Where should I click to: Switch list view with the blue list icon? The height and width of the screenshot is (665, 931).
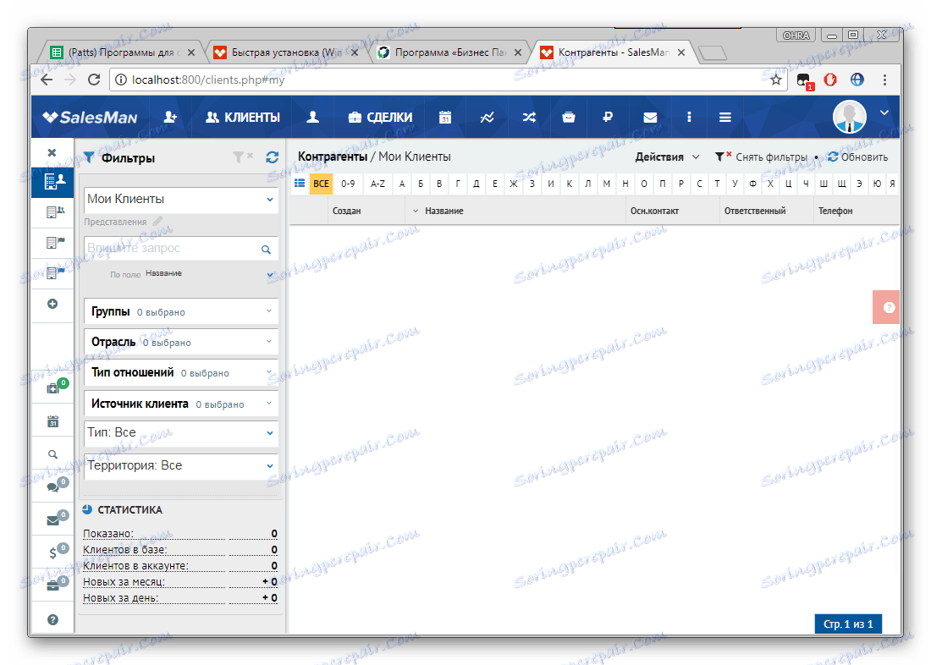pyautogui.click(x=300, y=184)
